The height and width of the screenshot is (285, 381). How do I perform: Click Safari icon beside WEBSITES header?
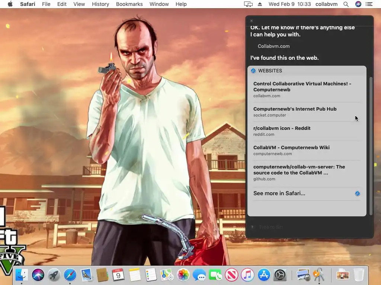[x=253, y=71]
